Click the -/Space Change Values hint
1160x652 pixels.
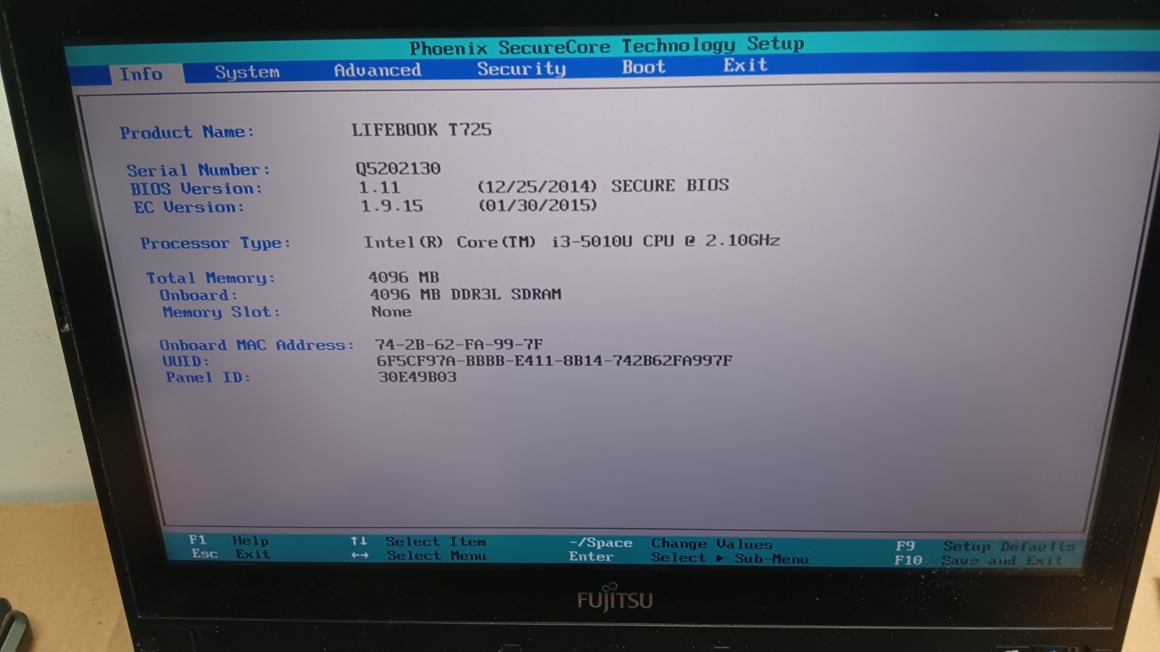point(671,543)
